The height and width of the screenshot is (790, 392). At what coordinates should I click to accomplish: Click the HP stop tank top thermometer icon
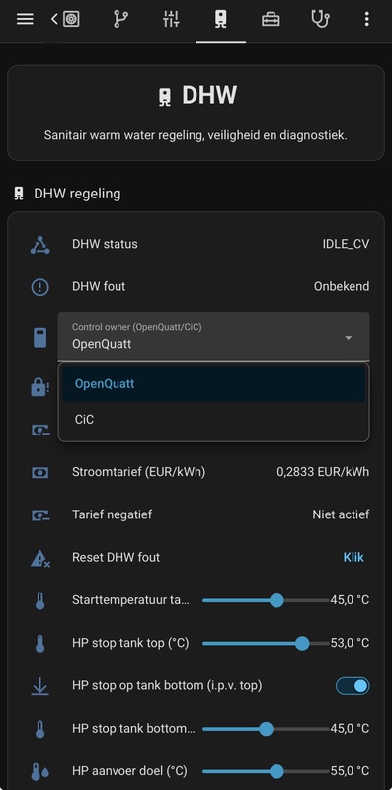click(39, 644)
